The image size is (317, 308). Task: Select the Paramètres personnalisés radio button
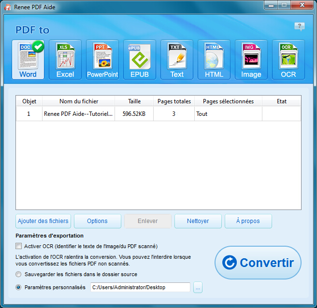point(18,287)
